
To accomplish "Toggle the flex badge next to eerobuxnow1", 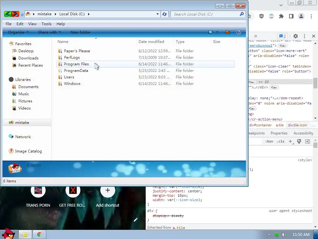I will coord(282,46).
